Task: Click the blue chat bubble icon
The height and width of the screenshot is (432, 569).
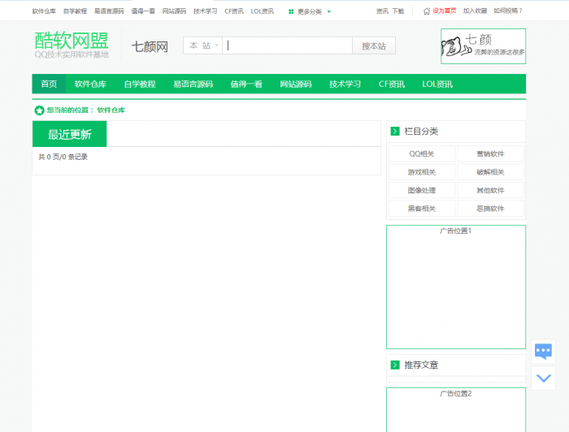Action: [543, 352]
